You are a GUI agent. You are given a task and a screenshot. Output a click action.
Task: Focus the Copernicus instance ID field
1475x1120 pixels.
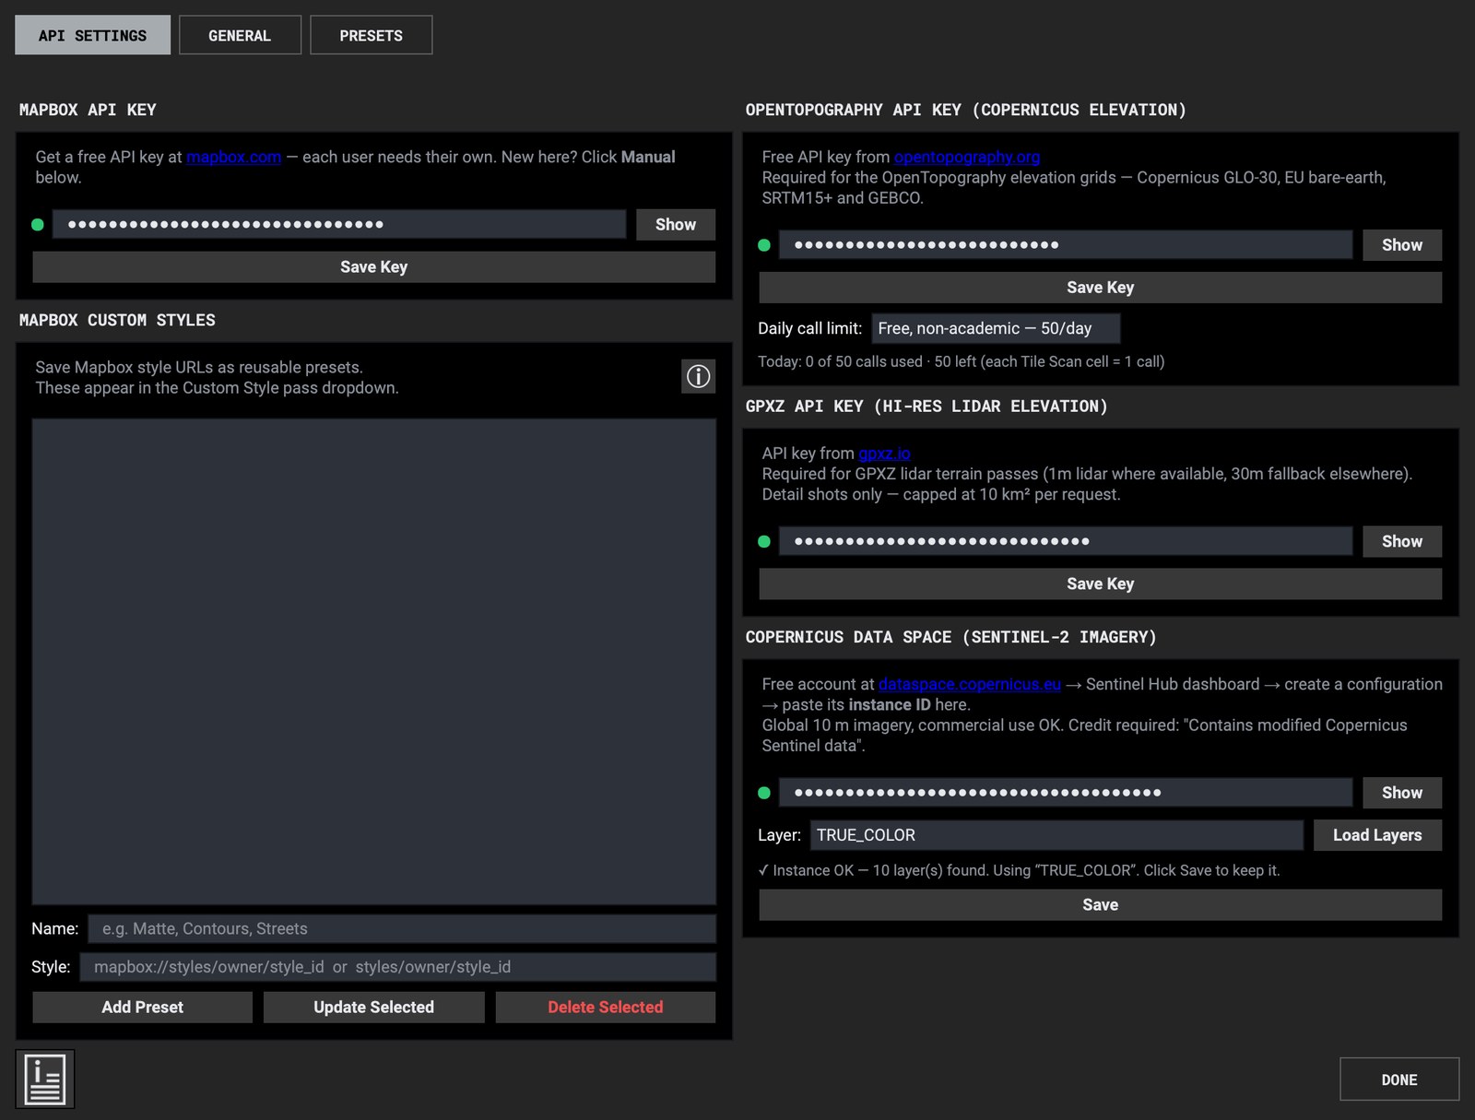pos(1065,793)
